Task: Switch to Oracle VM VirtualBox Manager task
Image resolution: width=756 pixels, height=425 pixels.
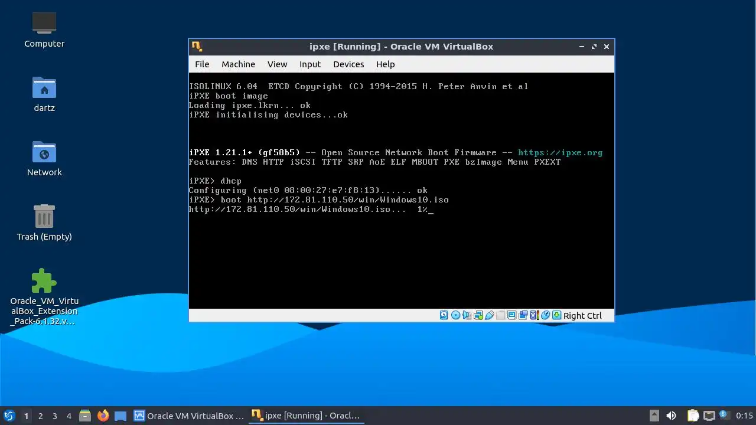Action: coord(189,416)
